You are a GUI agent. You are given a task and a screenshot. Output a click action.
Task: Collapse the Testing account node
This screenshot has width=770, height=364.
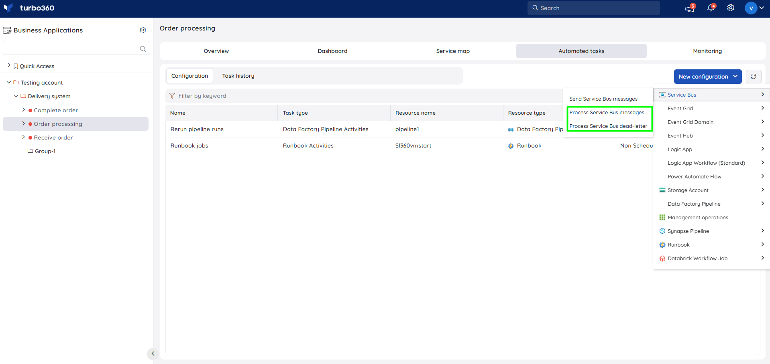point(9,82)
